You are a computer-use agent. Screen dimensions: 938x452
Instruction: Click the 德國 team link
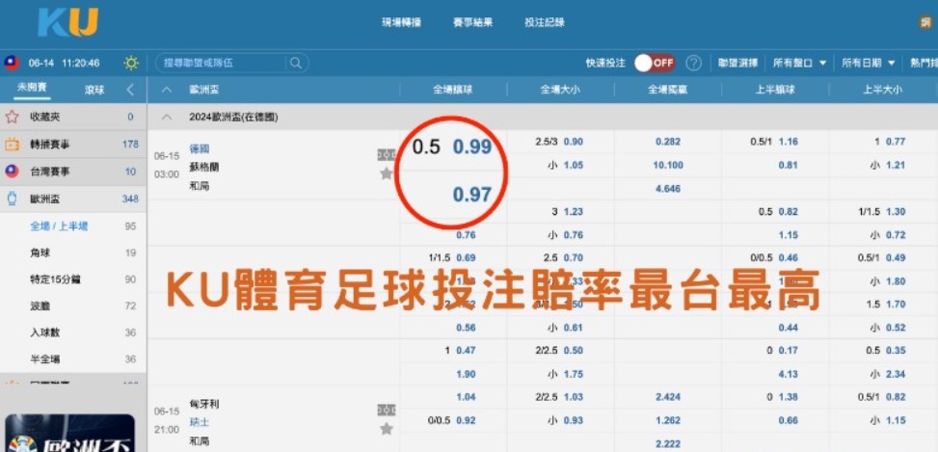coord(200,148)
